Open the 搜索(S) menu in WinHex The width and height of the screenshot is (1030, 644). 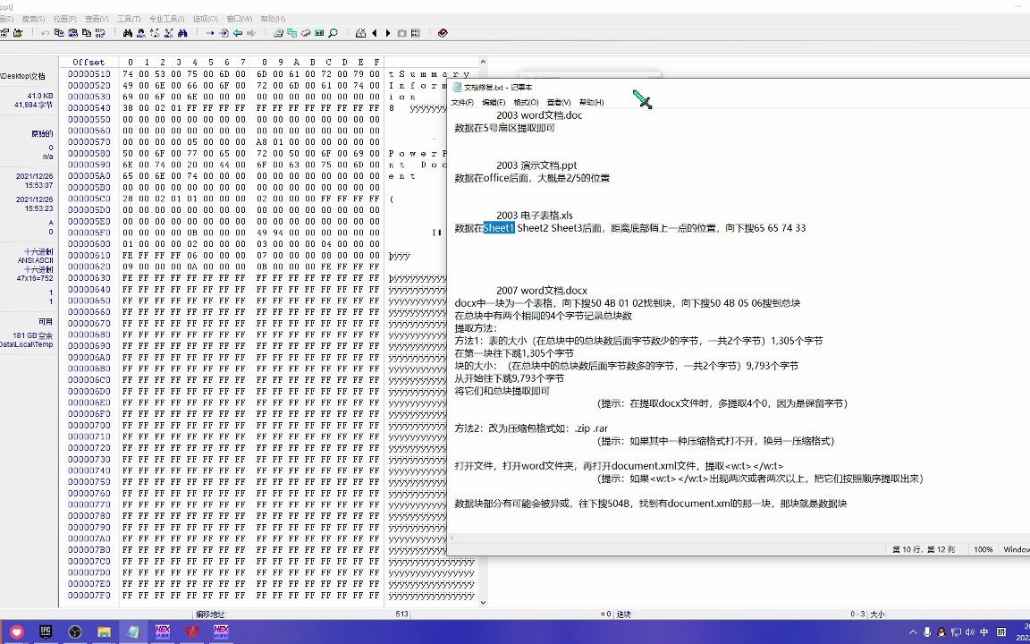point(36,16)
